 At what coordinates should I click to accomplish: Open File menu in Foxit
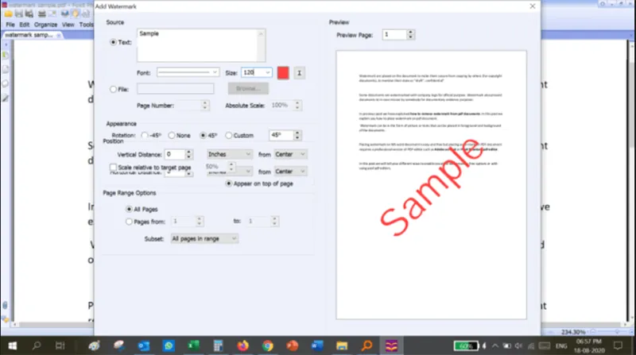10,25
